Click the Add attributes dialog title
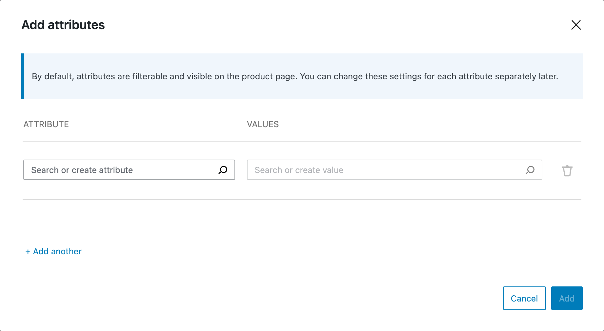 coord(63,25)
